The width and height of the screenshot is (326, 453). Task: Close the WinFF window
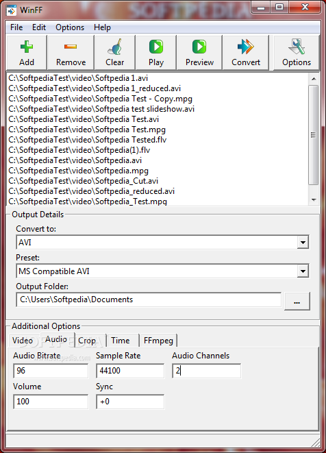(x=305, y=8)
